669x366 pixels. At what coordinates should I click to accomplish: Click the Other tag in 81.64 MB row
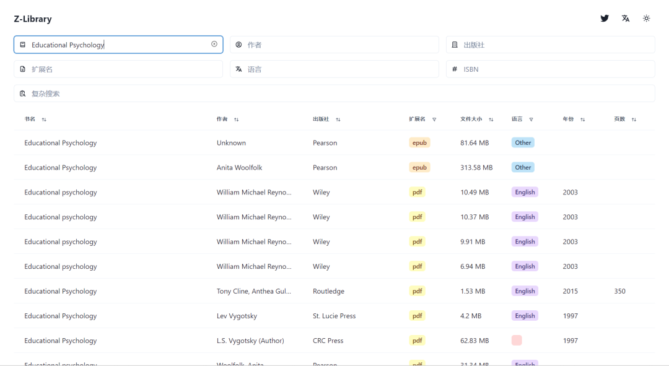(x=523, y=142)
